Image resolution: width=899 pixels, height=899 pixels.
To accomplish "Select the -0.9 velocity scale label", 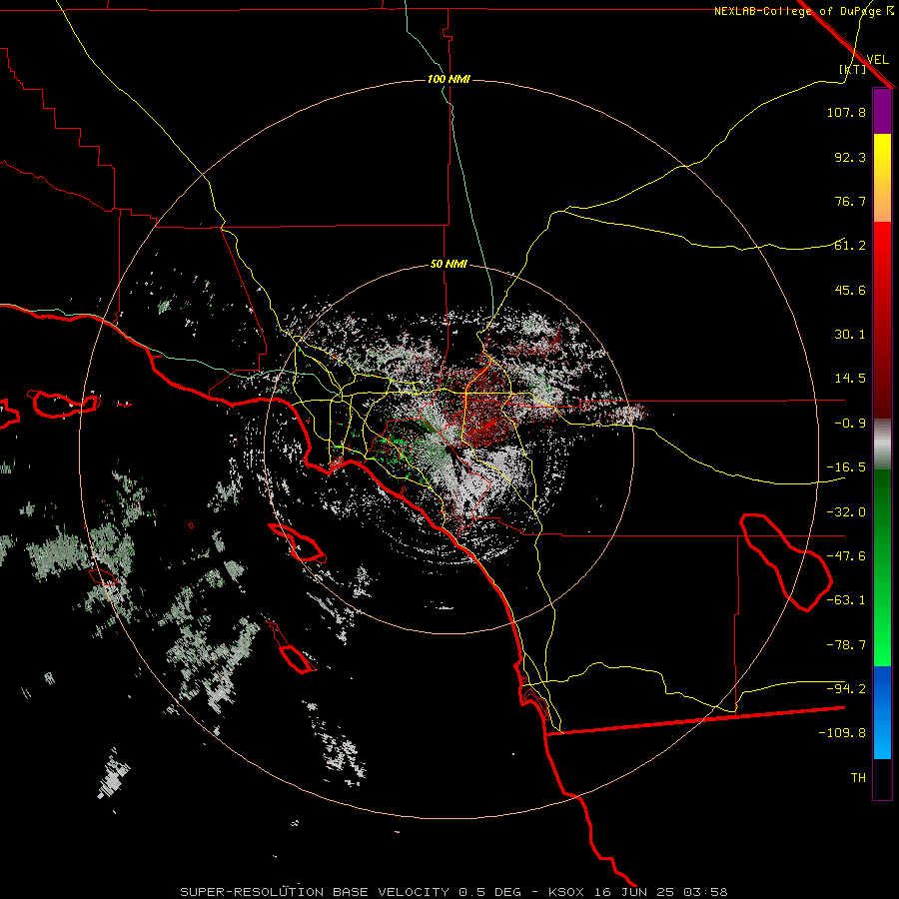I will pos(850,424).
